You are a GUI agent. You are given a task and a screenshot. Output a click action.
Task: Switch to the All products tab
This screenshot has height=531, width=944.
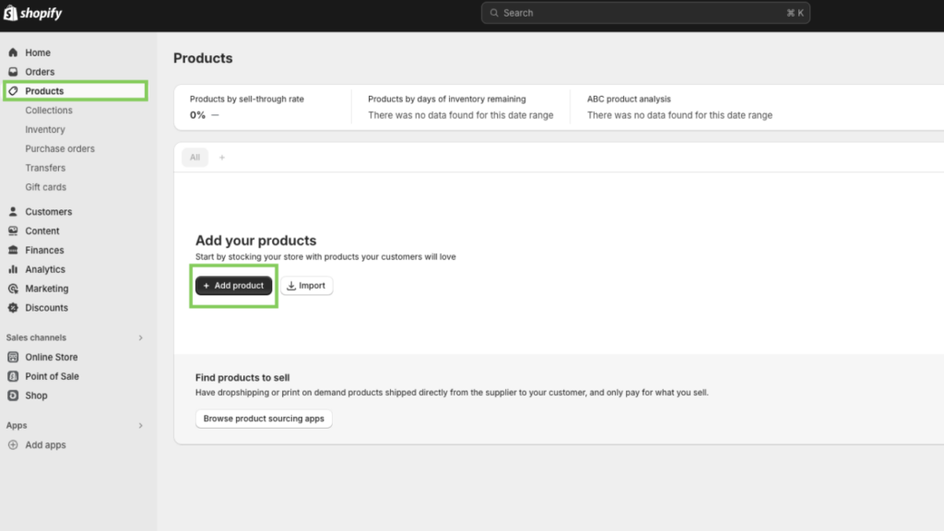tap(194, 157)
